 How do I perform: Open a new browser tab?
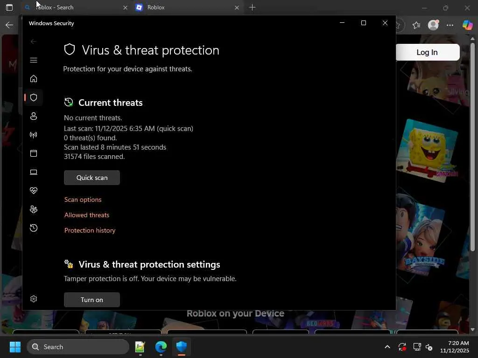(253, 7)
